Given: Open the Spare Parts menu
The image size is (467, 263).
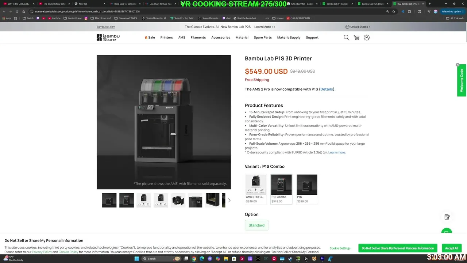Looking at the screenshot, I should [263, 37].
